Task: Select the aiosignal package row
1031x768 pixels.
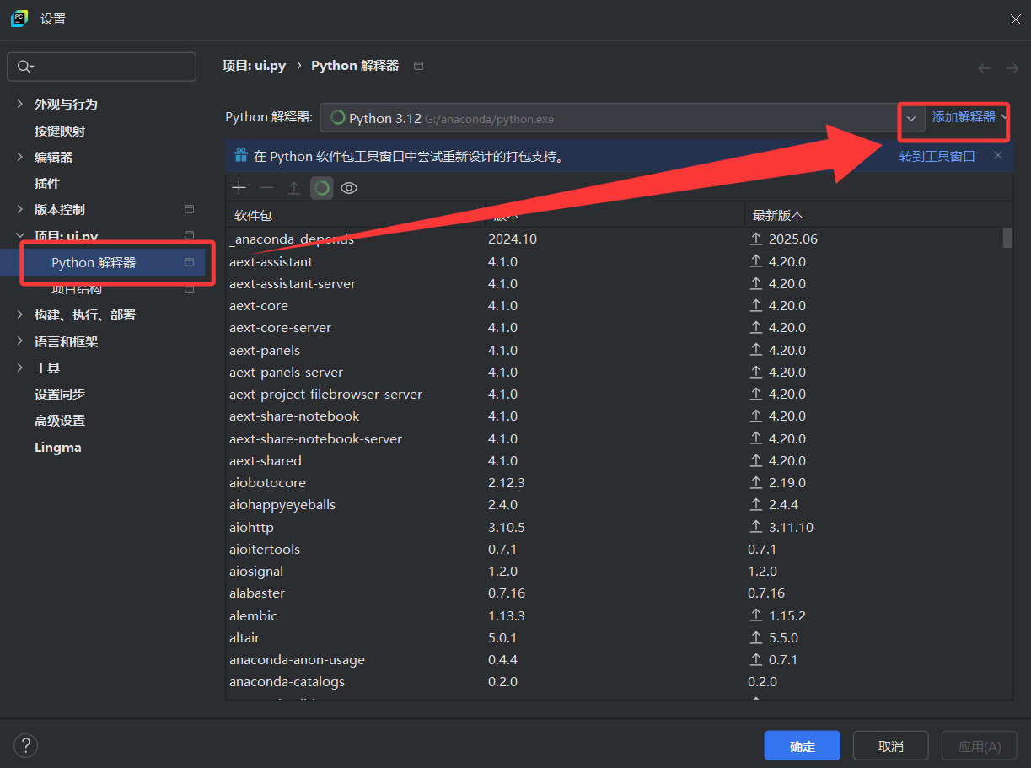Action: point(615,571)
